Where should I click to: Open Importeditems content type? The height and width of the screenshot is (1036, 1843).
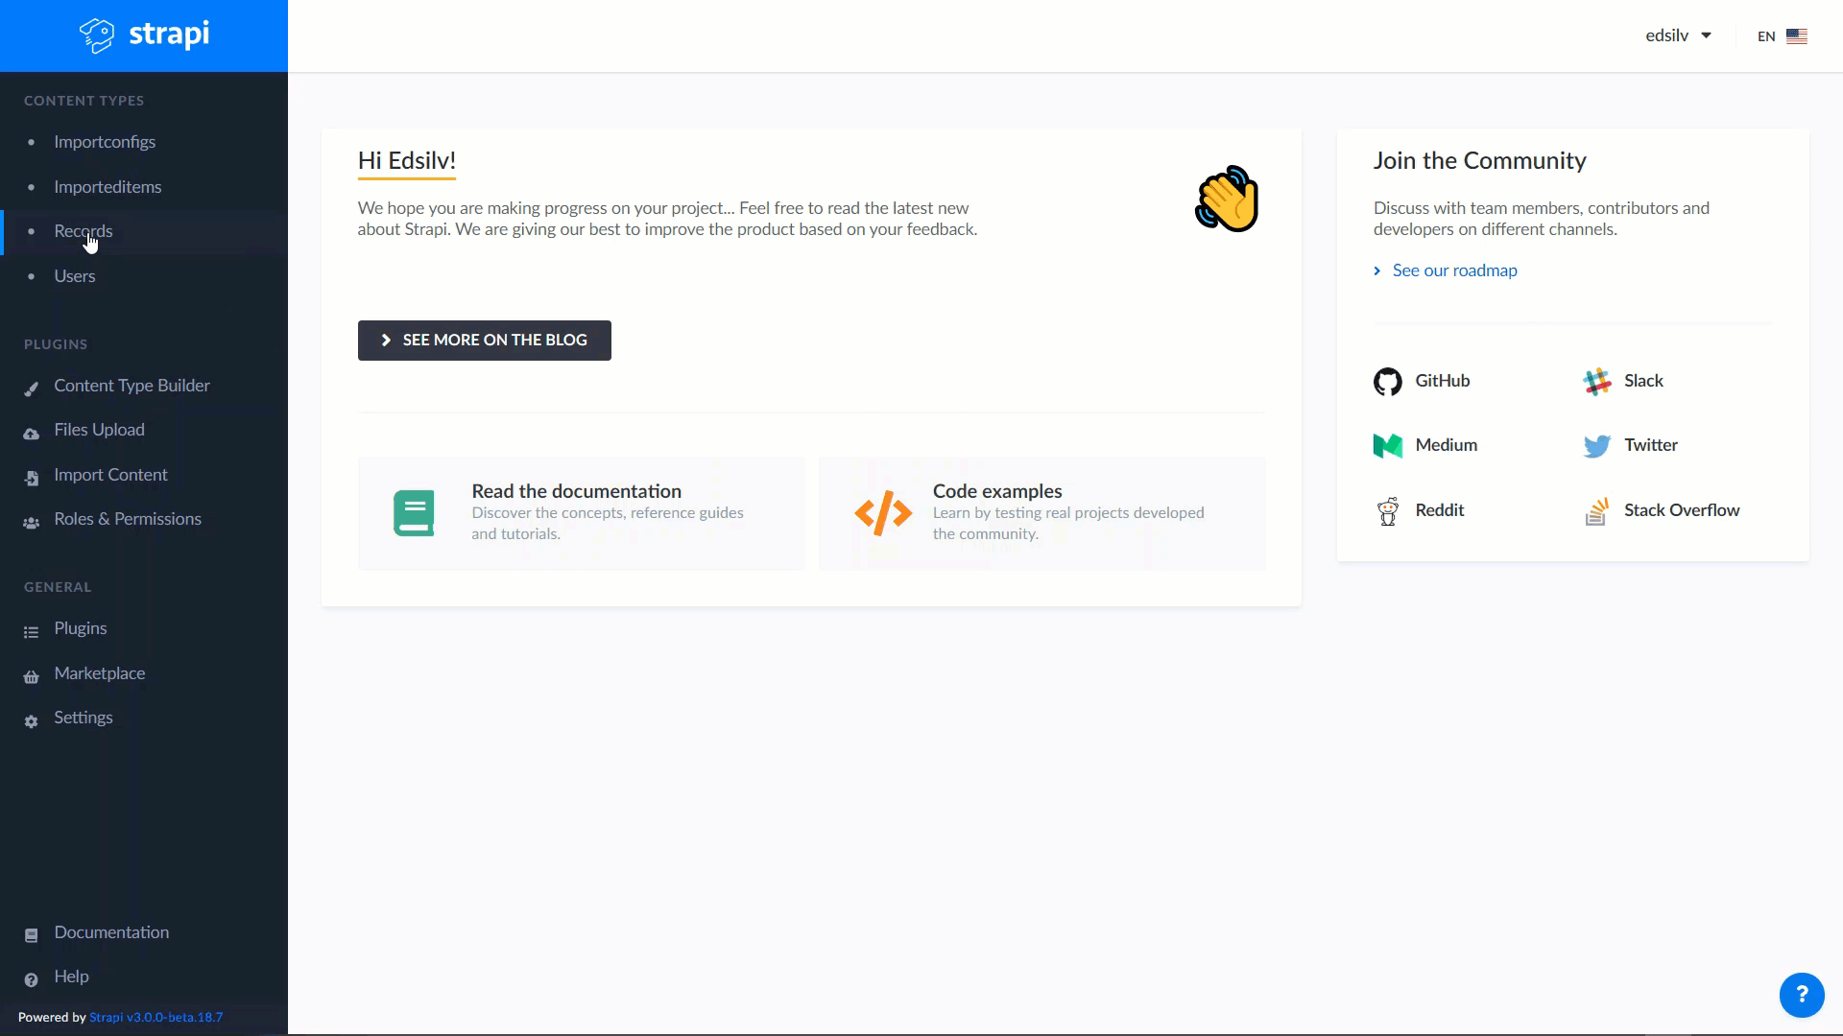[x=144, y=187]
